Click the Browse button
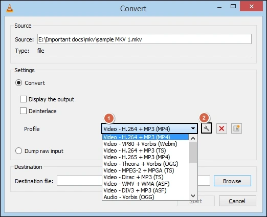The width and height of the screenshot is (267, 217). (x=232, y=181)
